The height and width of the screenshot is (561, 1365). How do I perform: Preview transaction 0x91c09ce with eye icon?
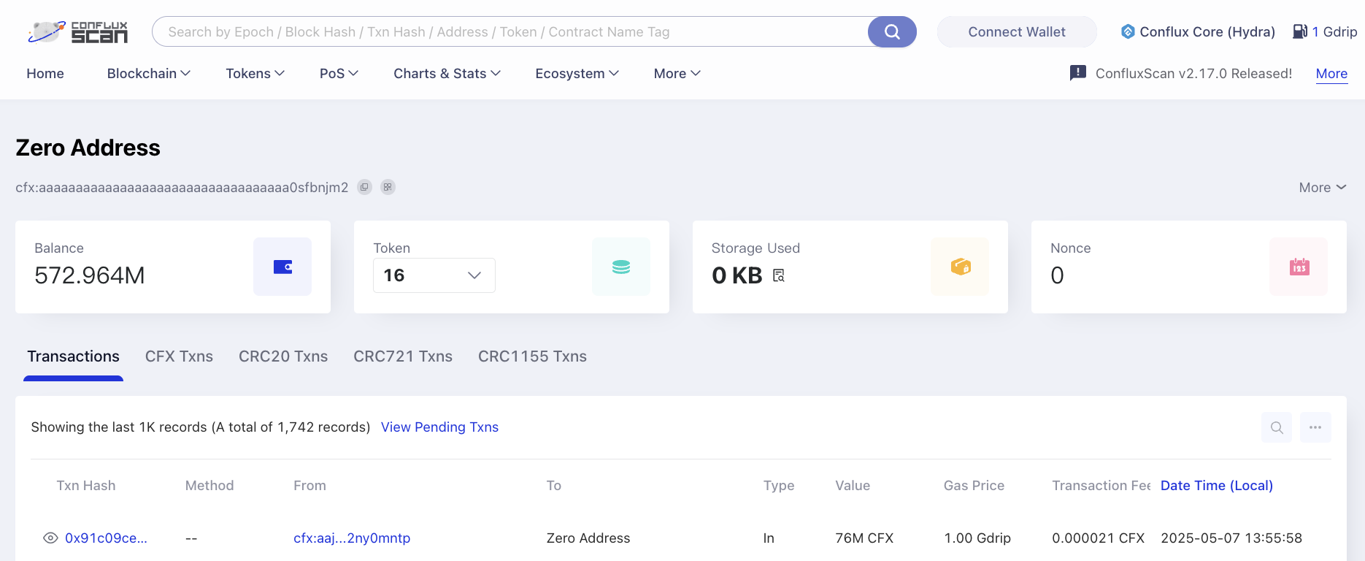[x=50, y=538]
